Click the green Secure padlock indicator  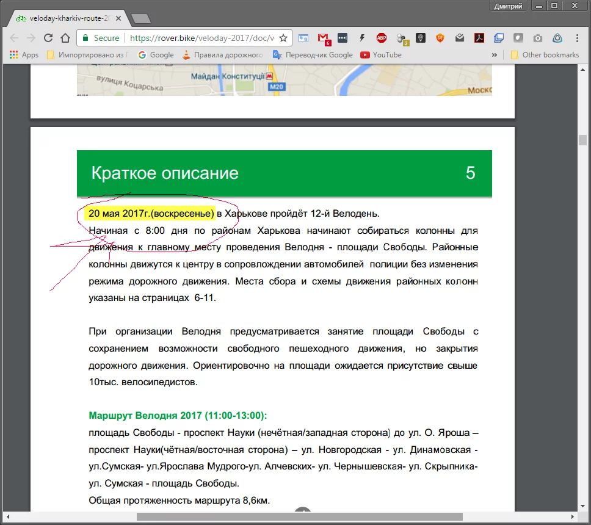click(101, 38)
